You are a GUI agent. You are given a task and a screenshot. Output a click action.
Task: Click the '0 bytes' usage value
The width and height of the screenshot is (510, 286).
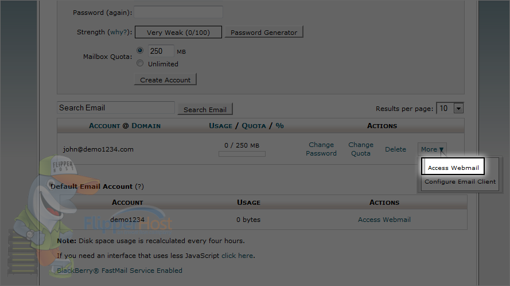(248, 220)
